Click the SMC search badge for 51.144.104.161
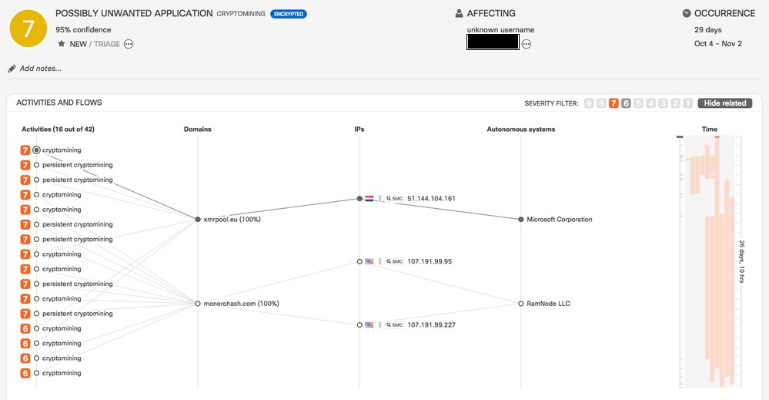This screenshot has height=400, width=769. point(394,199)
